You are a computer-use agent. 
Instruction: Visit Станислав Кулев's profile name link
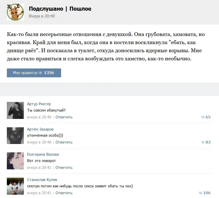pyautogui.click(x=42, y=180)
